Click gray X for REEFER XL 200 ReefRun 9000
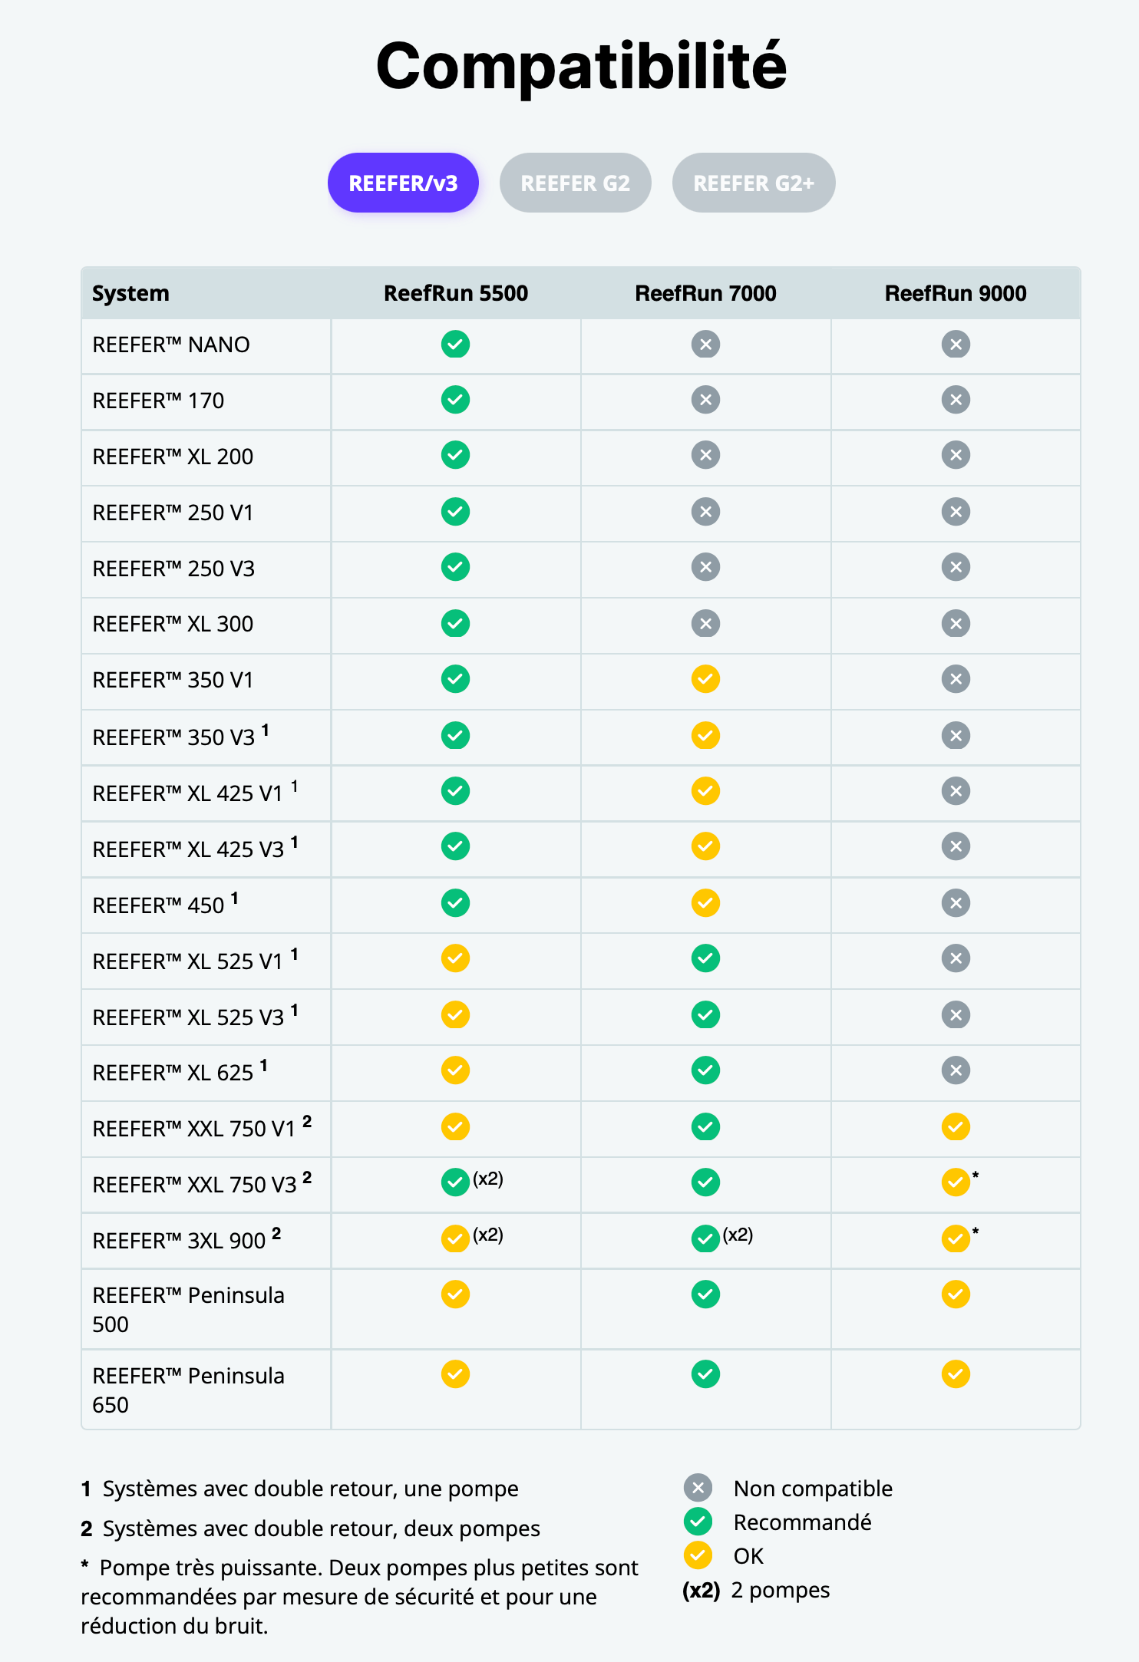Viewport: 1139px width, 1662px height. (956, 455)
